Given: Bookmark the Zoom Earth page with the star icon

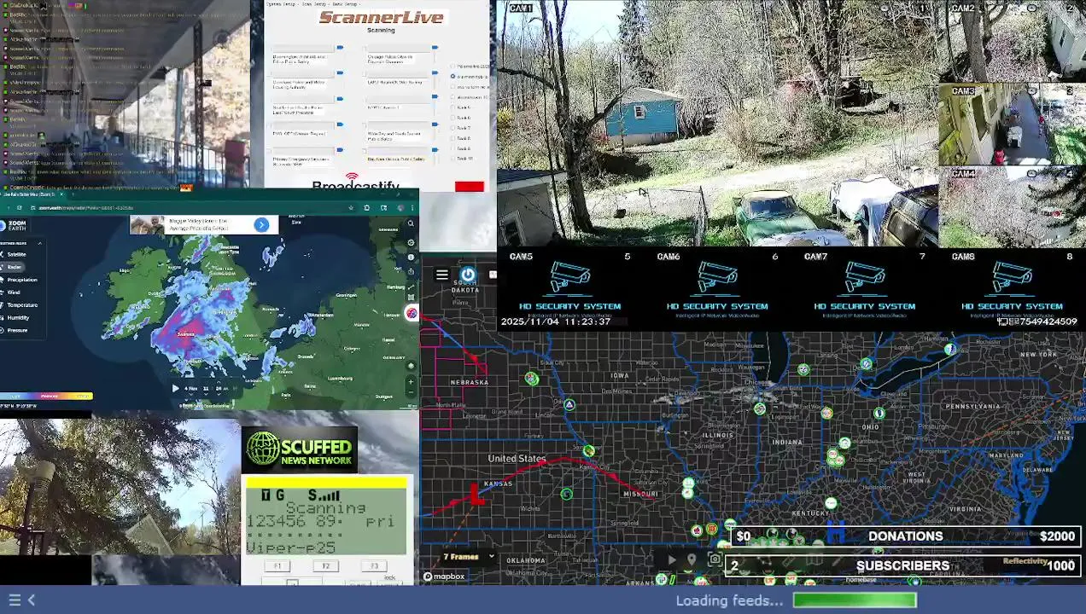Looking at the screenshot, I should click(350, 207).
